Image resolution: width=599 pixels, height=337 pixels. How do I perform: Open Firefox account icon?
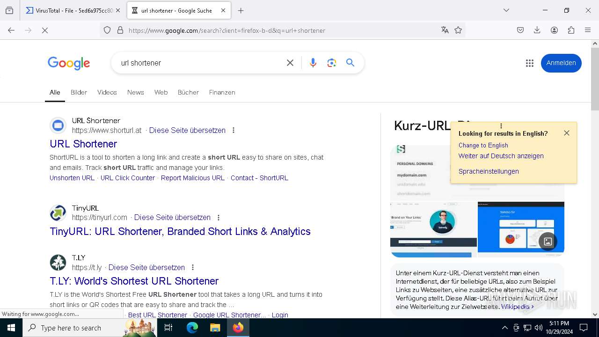point(554,30)
